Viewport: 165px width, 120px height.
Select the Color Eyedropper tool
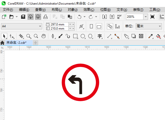pyautogui.click(x=151, y=36)
